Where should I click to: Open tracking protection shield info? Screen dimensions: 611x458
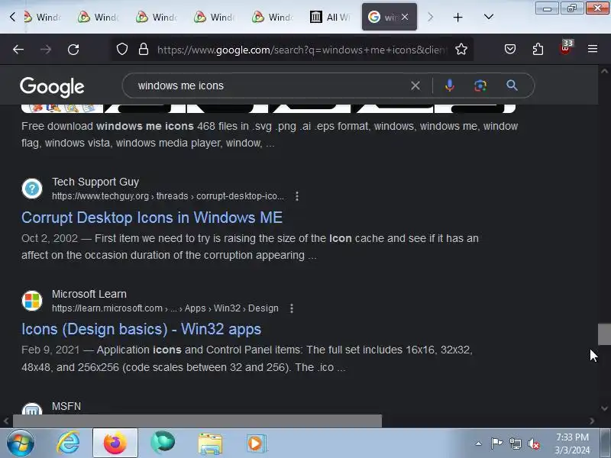pos(122,49)
